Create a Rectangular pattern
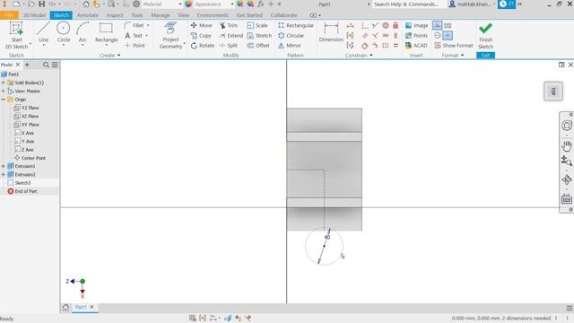 click(296, 25)
